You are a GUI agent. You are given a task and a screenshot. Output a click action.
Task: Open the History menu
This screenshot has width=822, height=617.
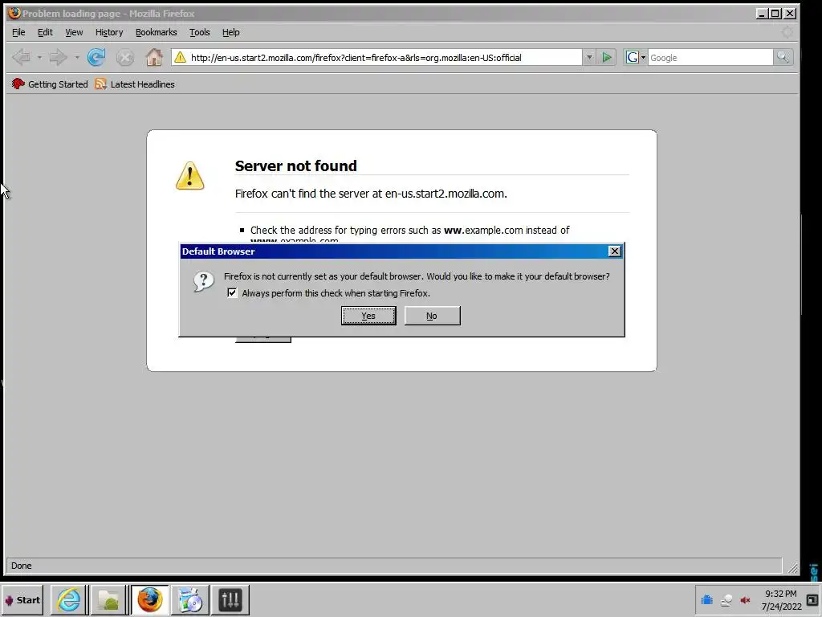[109, 32]
